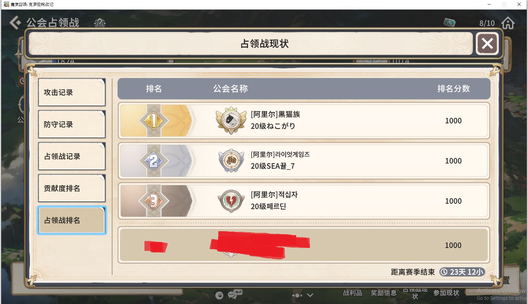Click the 奖励信息 button at bottom
This screenshot has width=528, height=304.
384,293
